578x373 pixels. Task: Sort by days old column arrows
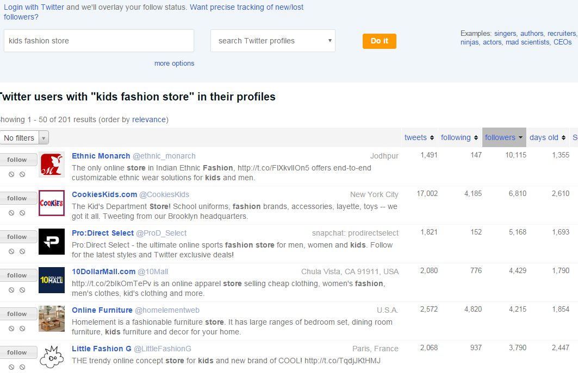[563, 138]
